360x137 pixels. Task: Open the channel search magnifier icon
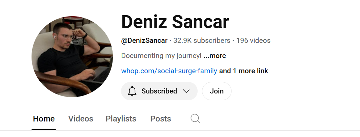tap(195, 118)
